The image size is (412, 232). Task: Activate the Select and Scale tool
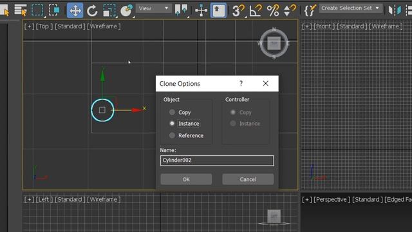pyautogui.click(x=109, y=10)
